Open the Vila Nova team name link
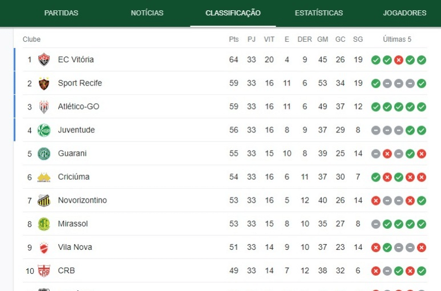This screenshot has width=441, height=291. pyautogui.click(x=75, y=247)
